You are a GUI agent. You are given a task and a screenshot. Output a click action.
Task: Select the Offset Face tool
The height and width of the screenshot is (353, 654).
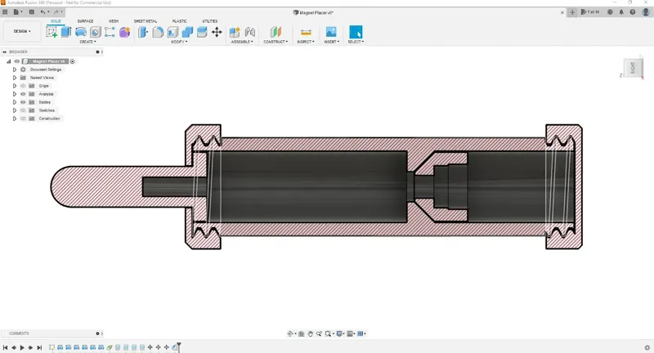coord(202,32)
